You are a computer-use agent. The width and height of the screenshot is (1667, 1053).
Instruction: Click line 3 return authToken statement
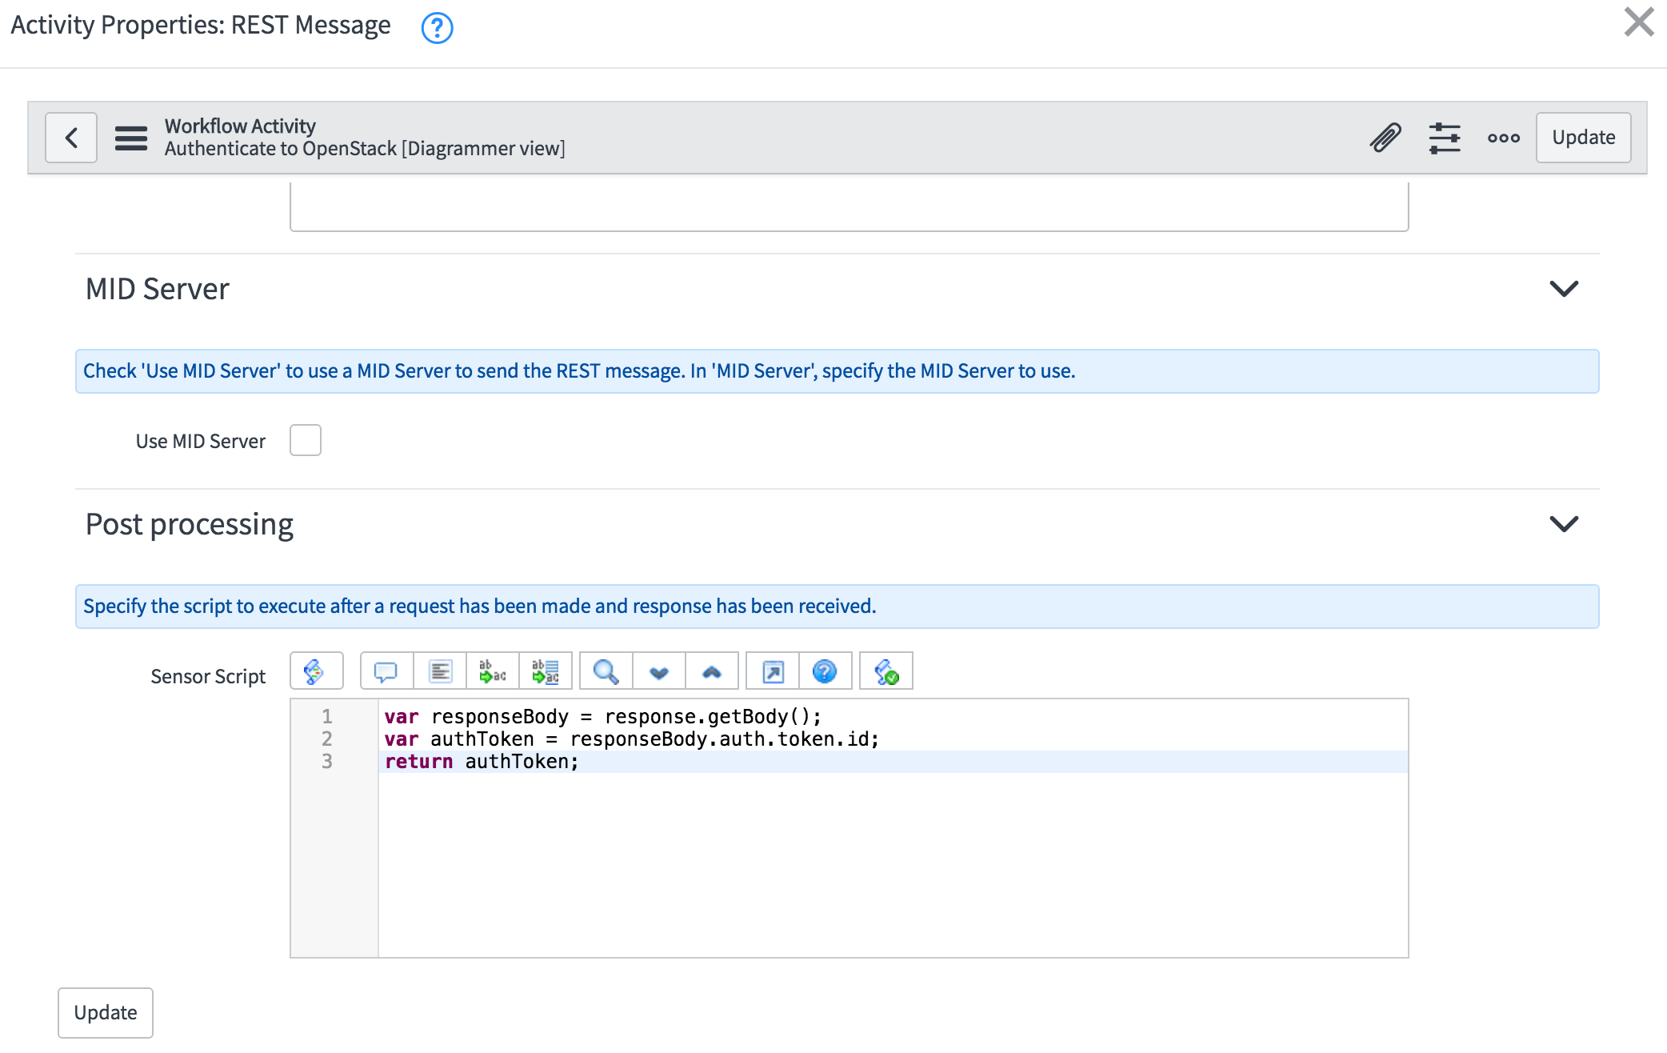tap(482, 762)
